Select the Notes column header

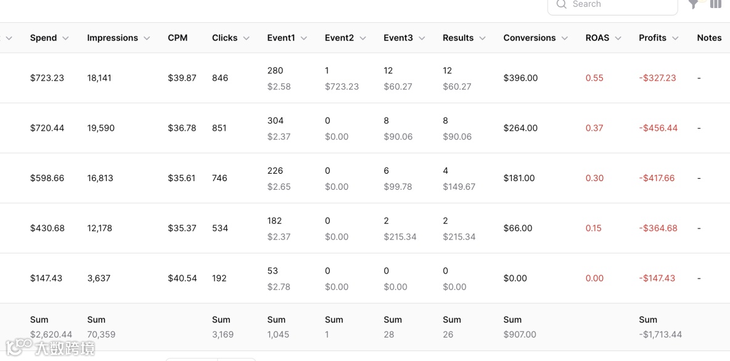[x=709, y=38]
